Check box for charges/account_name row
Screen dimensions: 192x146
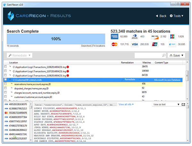point(5,92)
